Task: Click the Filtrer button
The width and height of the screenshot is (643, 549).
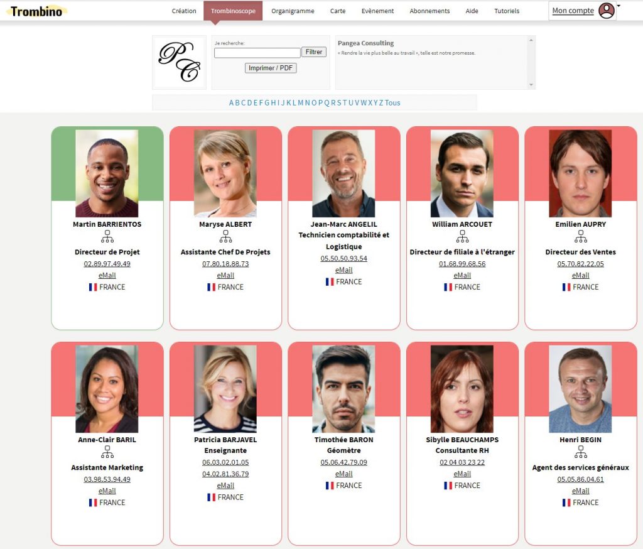Action: (x=314, y=52)
